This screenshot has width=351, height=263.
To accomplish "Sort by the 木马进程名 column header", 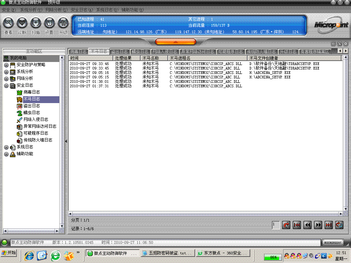I will [x=207, y=58].
